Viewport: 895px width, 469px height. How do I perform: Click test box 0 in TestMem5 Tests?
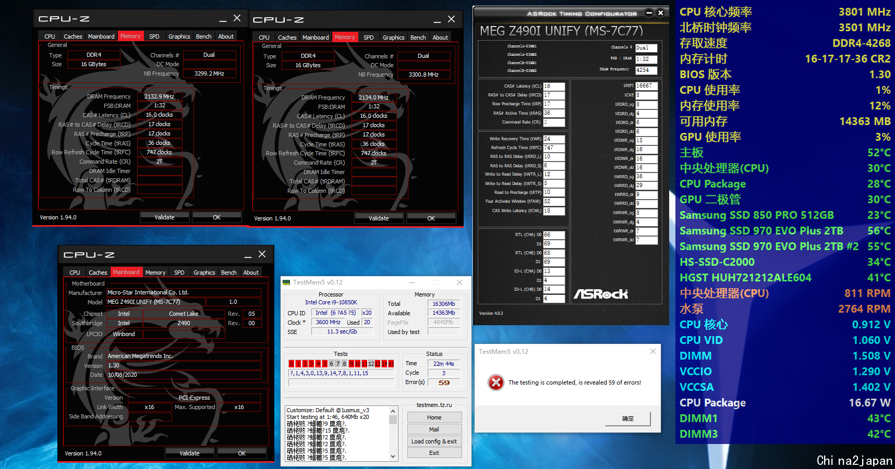point(292,364)
